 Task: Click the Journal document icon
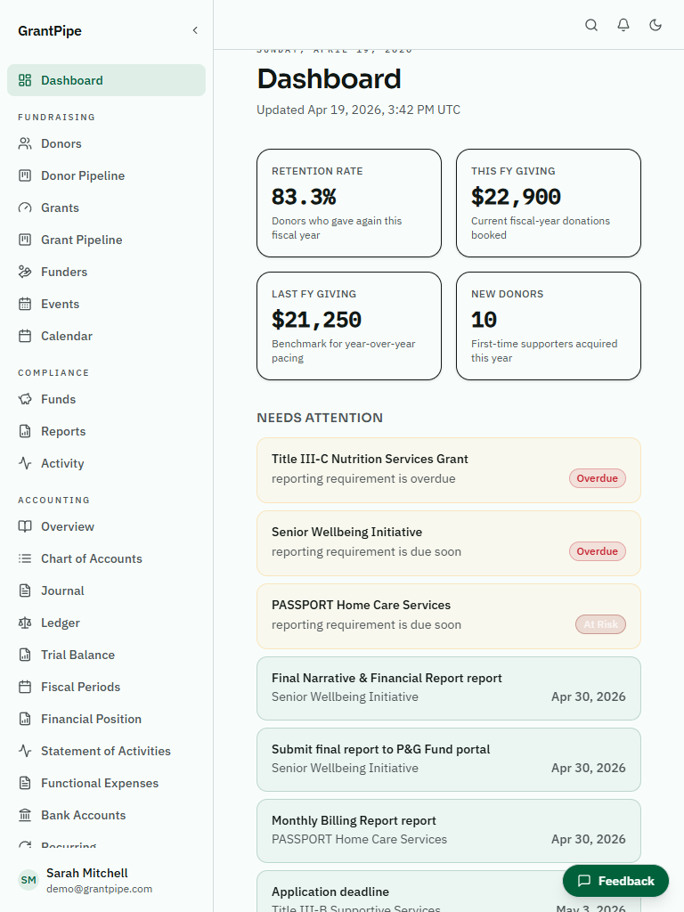(25, 590)
